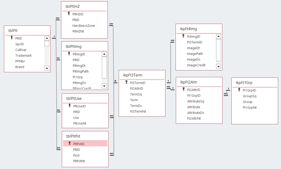Click the key icon beside Ft1GrpID in lkpFt1Grp
The width and height of the screenshot is (281, 169).
(x=239, y=90)
